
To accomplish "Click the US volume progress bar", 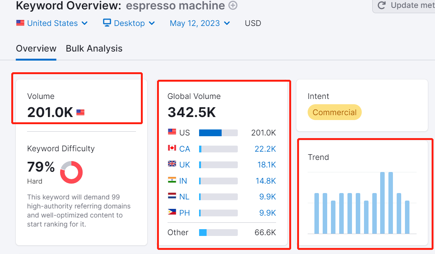I will 218,133.
